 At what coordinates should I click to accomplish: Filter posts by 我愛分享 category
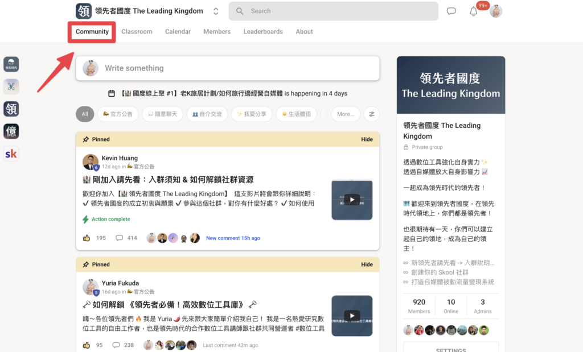point(252,114)
